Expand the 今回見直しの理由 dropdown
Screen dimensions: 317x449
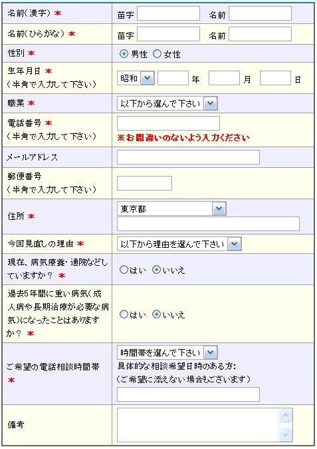point(179,244)
